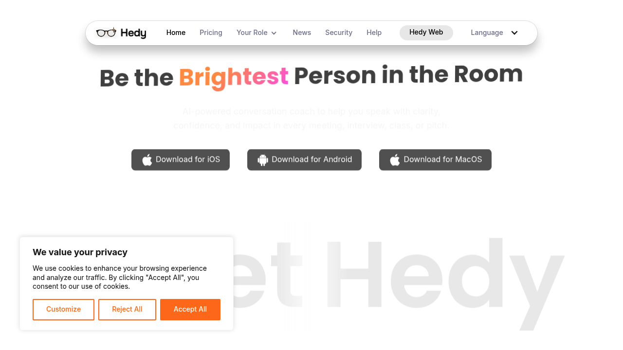This screenshot has width=623, height=350.
Task: Download Hedy for iOS
Action: coord(181,159)
